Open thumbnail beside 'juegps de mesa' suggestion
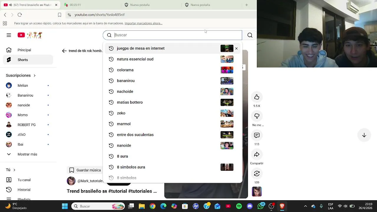Image resolution: width=377 pixels, height=212 pixels. 227,48
